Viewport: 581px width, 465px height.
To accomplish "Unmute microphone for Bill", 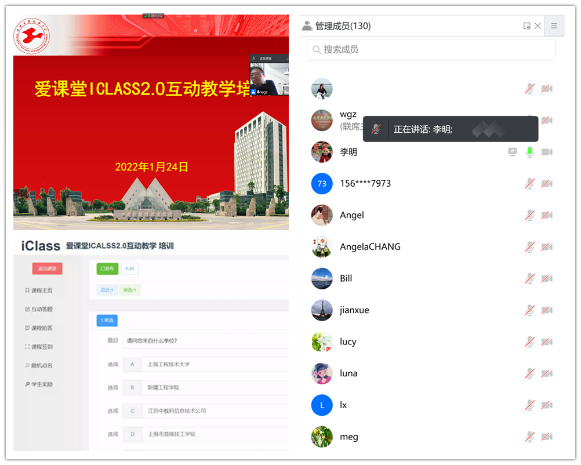I will [x=529, y=278].
